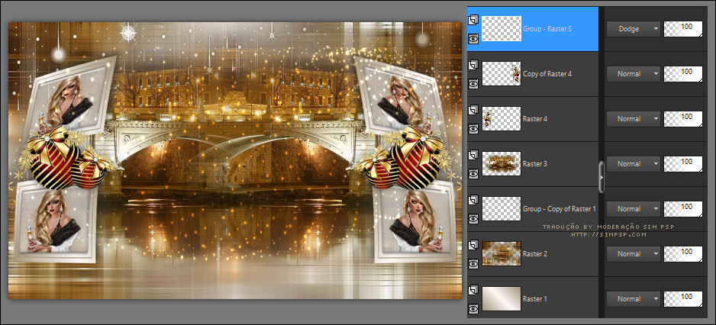Click layer type icon of Raster 1

[x=473, y=291]
